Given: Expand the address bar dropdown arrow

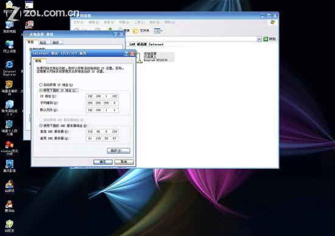Looking at the screenshot, I should point(259,39).
